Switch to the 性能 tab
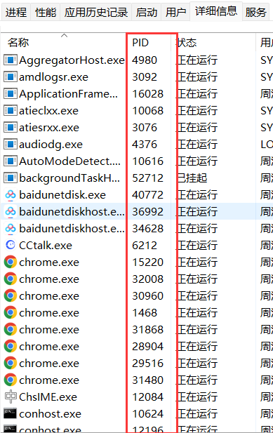The height and width of the screenshot is (433, 273). pos(46,12)
